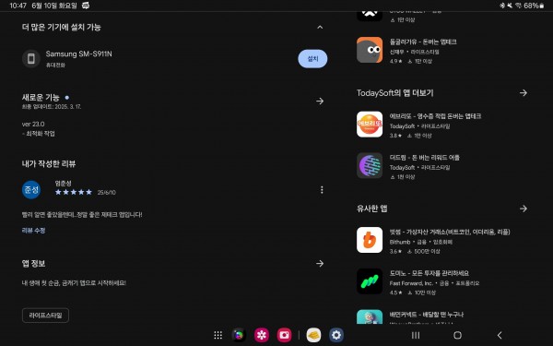Open the App info arrow

(x=320, y=263)
